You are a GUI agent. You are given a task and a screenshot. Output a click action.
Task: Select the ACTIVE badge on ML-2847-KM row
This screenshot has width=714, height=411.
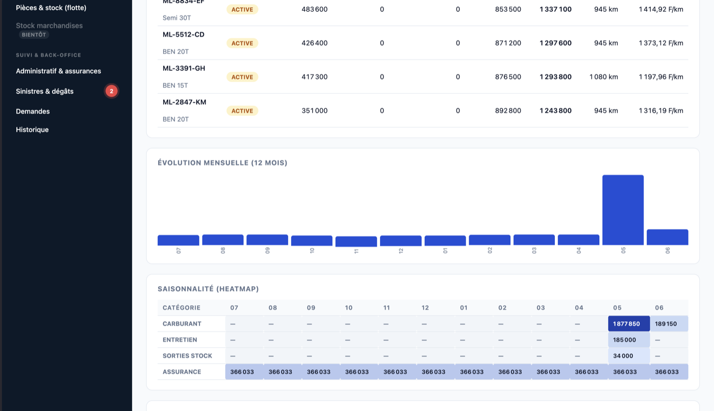[242, 111]
